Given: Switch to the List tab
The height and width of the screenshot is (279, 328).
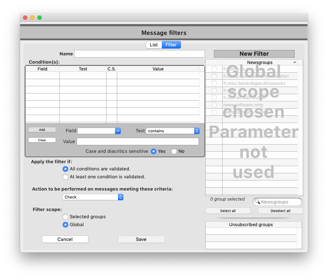Looking at the screenshot, I should (x=154, y=45).
